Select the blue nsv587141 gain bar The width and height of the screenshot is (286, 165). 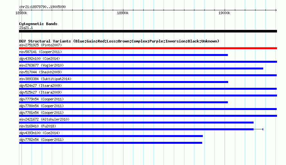coord(123,55)
